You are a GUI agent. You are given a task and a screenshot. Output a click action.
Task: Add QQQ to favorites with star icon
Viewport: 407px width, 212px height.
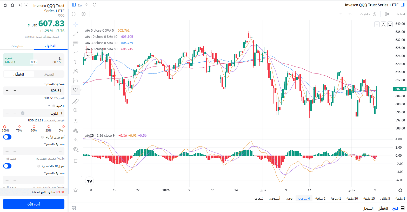pos(5,5)
